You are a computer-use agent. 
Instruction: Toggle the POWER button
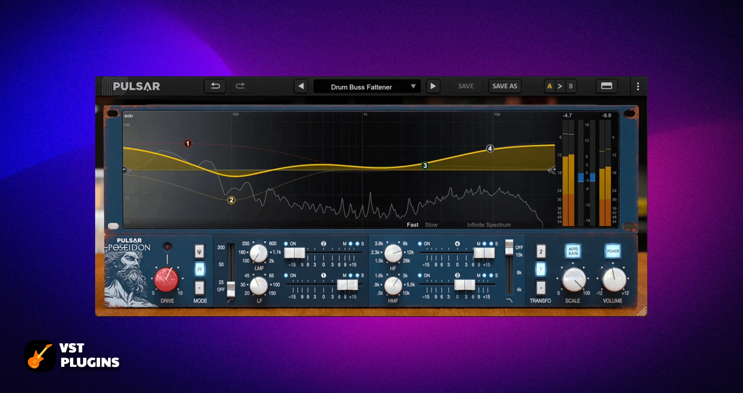[x=613, y=251]
